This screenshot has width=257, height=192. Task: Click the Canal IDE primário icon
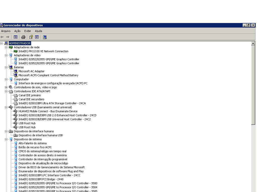pyautogui.click(x=16, y=95)
